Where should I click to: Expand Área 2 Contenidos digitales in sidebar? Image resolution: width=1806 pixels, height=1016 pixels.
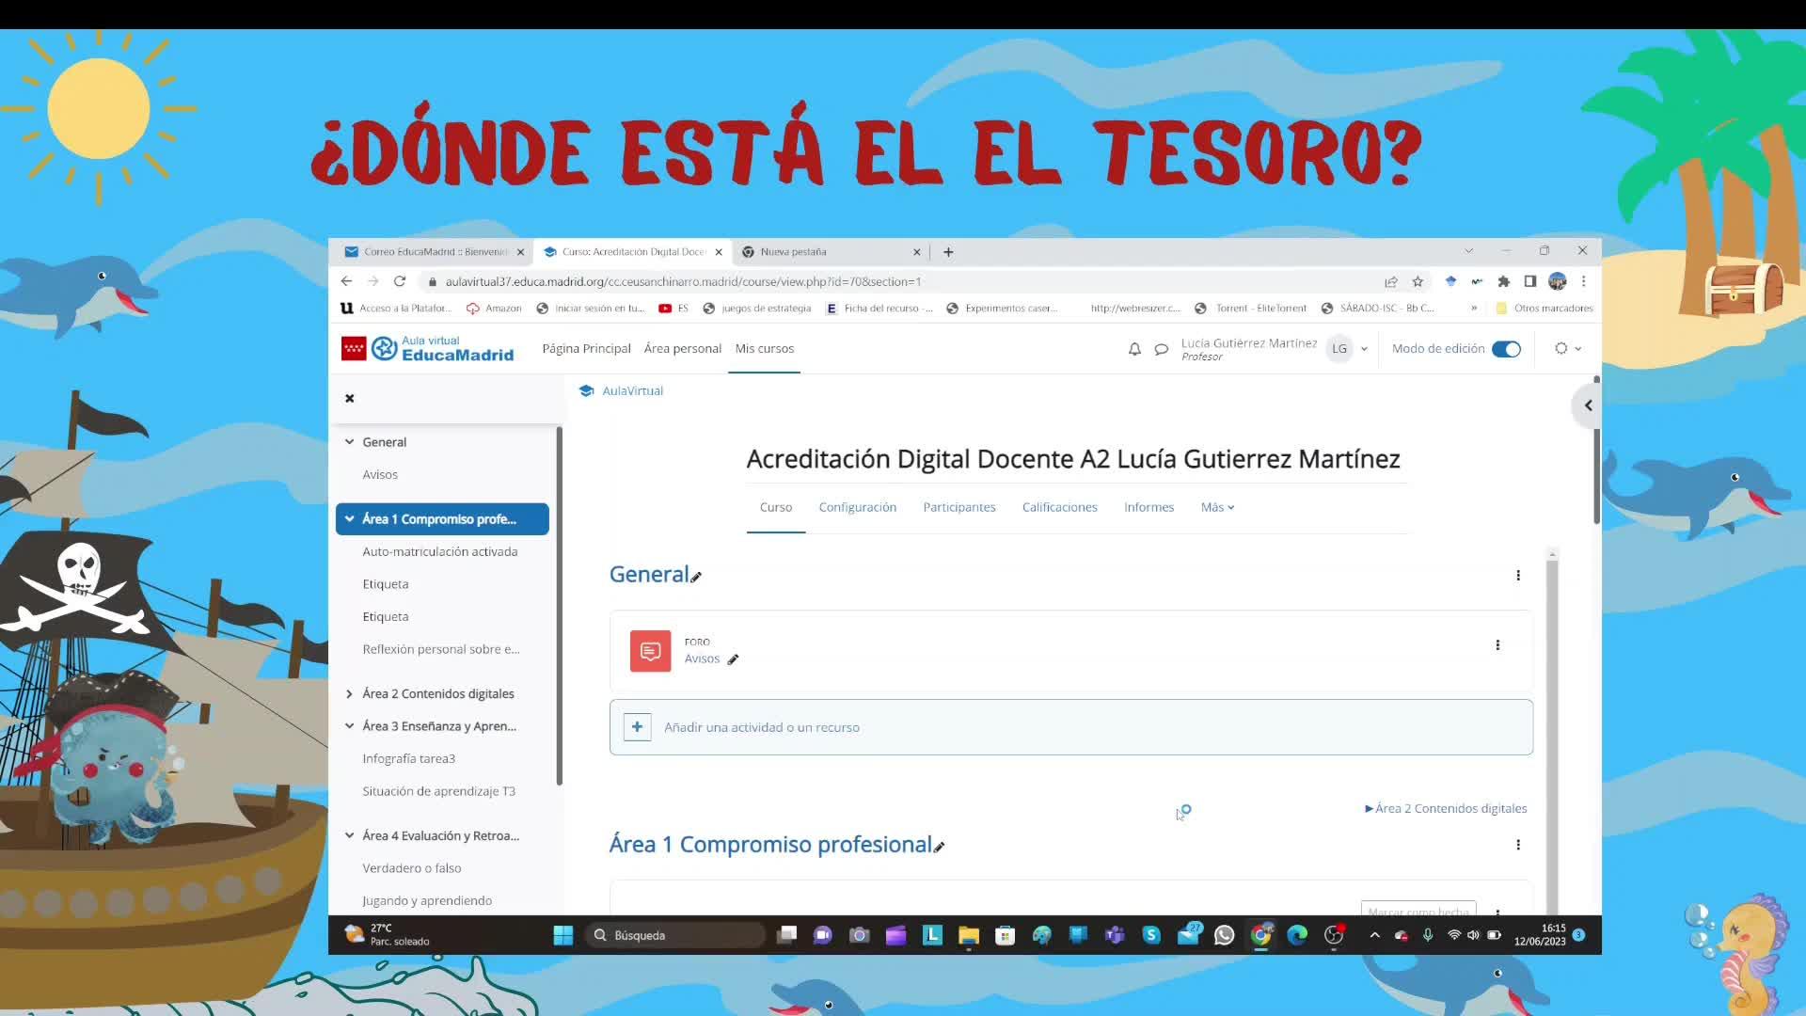click(x=350, y=694)
